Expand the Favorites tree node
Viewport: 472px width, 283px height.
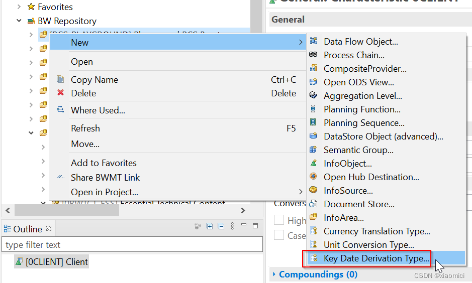(19, 7)
